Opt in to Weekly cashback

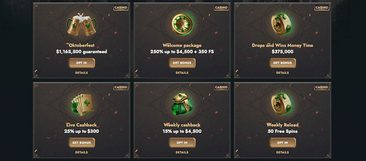(182, 142)
